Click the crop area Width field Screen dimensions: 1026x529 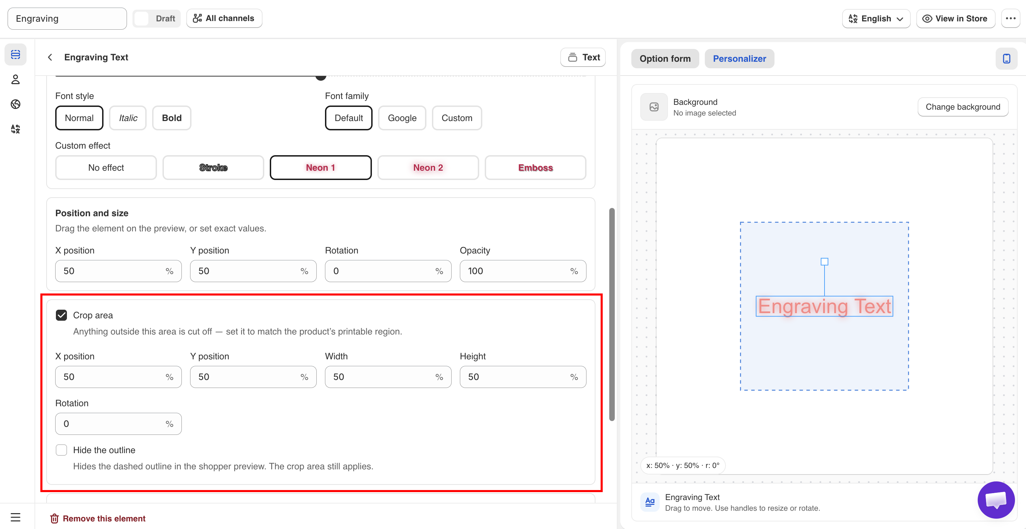coord(388,377)
